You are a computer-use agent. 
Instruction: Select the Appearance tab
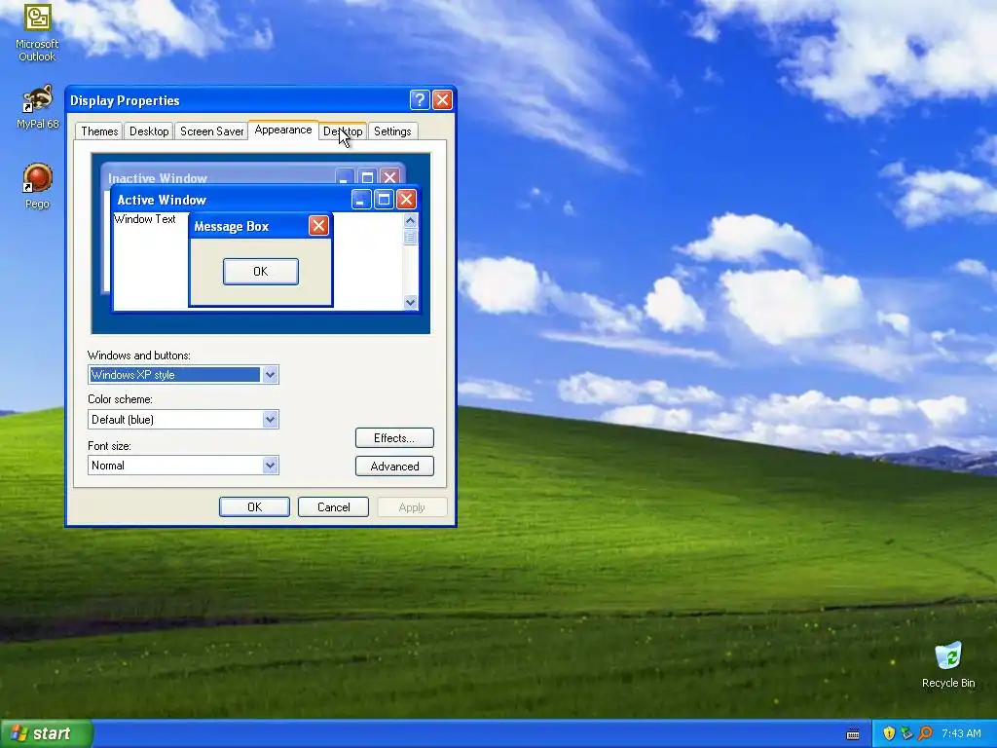[283, 130]
